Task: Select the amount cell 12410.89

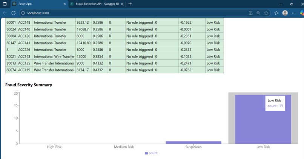Action: pyautogui.click(x=84, y=43)
